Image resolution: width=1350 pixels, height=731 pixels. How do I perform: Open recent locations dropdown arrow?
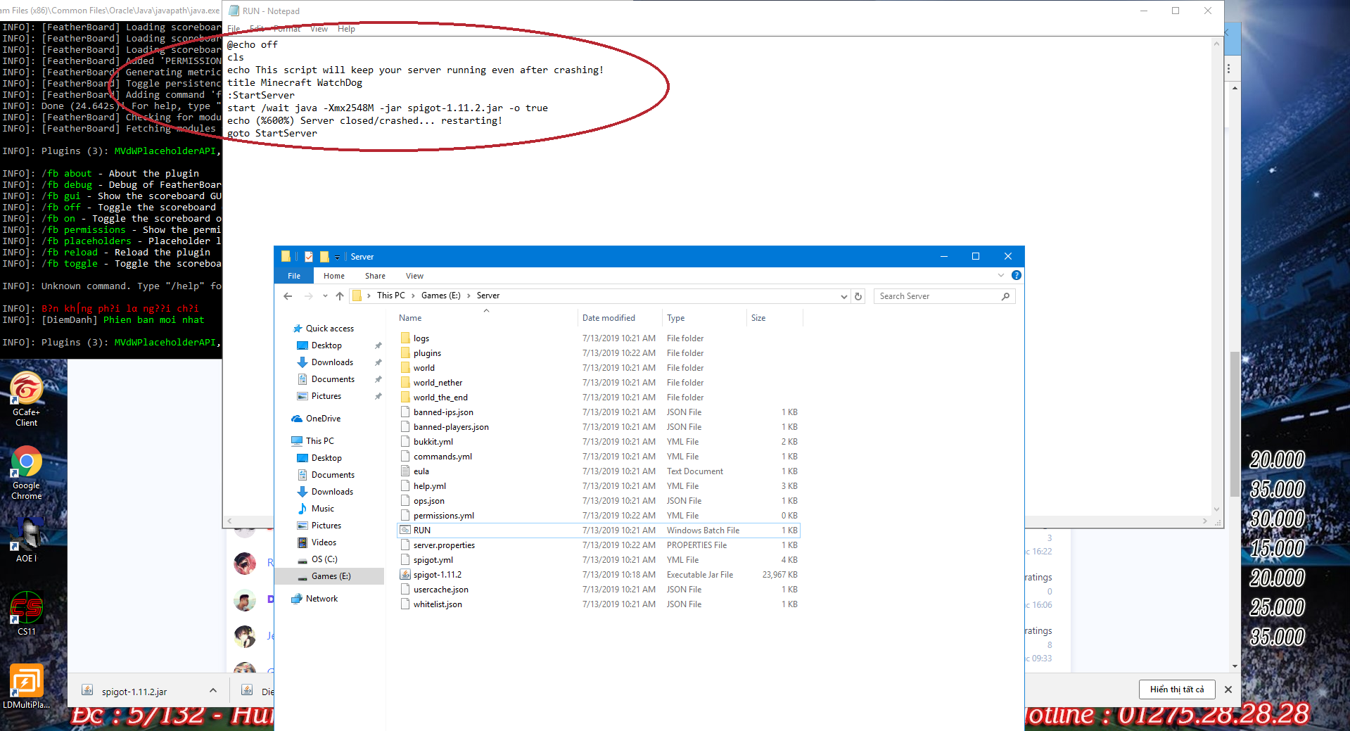point(325,296)
